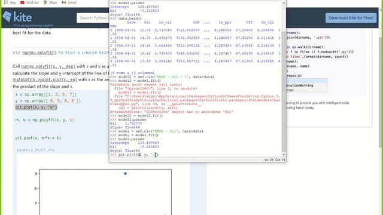Click the shell window scroll up arrow
Image resolution: width=383 pixels, height=215 pixels.
coord(283,3)
